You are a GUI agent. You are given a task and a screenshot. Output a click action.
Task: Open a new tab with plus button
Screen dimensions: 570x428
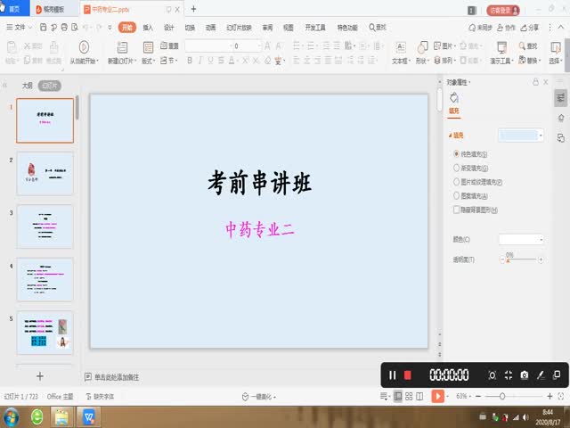pyautogui.click(x=193, y=9)
